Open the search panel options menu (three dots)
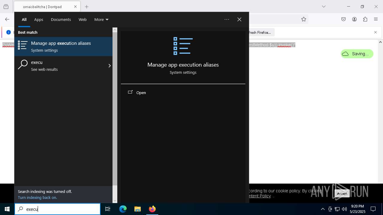Image resolution: width=383 pixels, height=215 pixels. tap(227, 19)
